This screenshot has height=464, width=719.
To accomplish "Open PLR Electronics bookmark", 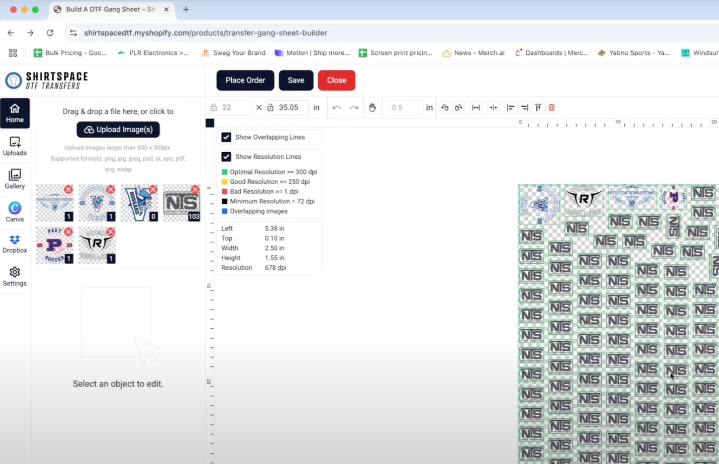I will point(153,53).
